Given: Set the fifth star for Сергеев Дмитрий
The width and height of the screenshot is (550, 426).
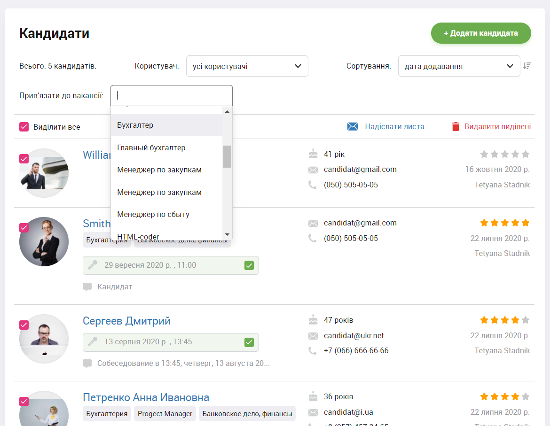Looking at the screenshot, I should tap(526, 320).
